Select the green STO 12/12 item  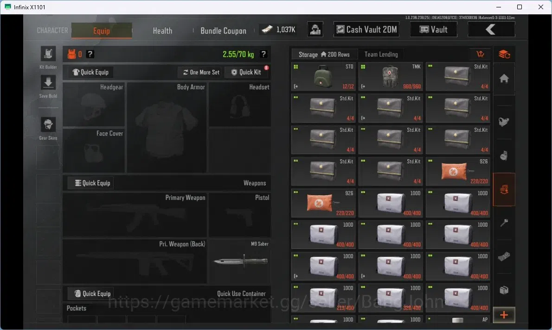[x=323, y=77]
